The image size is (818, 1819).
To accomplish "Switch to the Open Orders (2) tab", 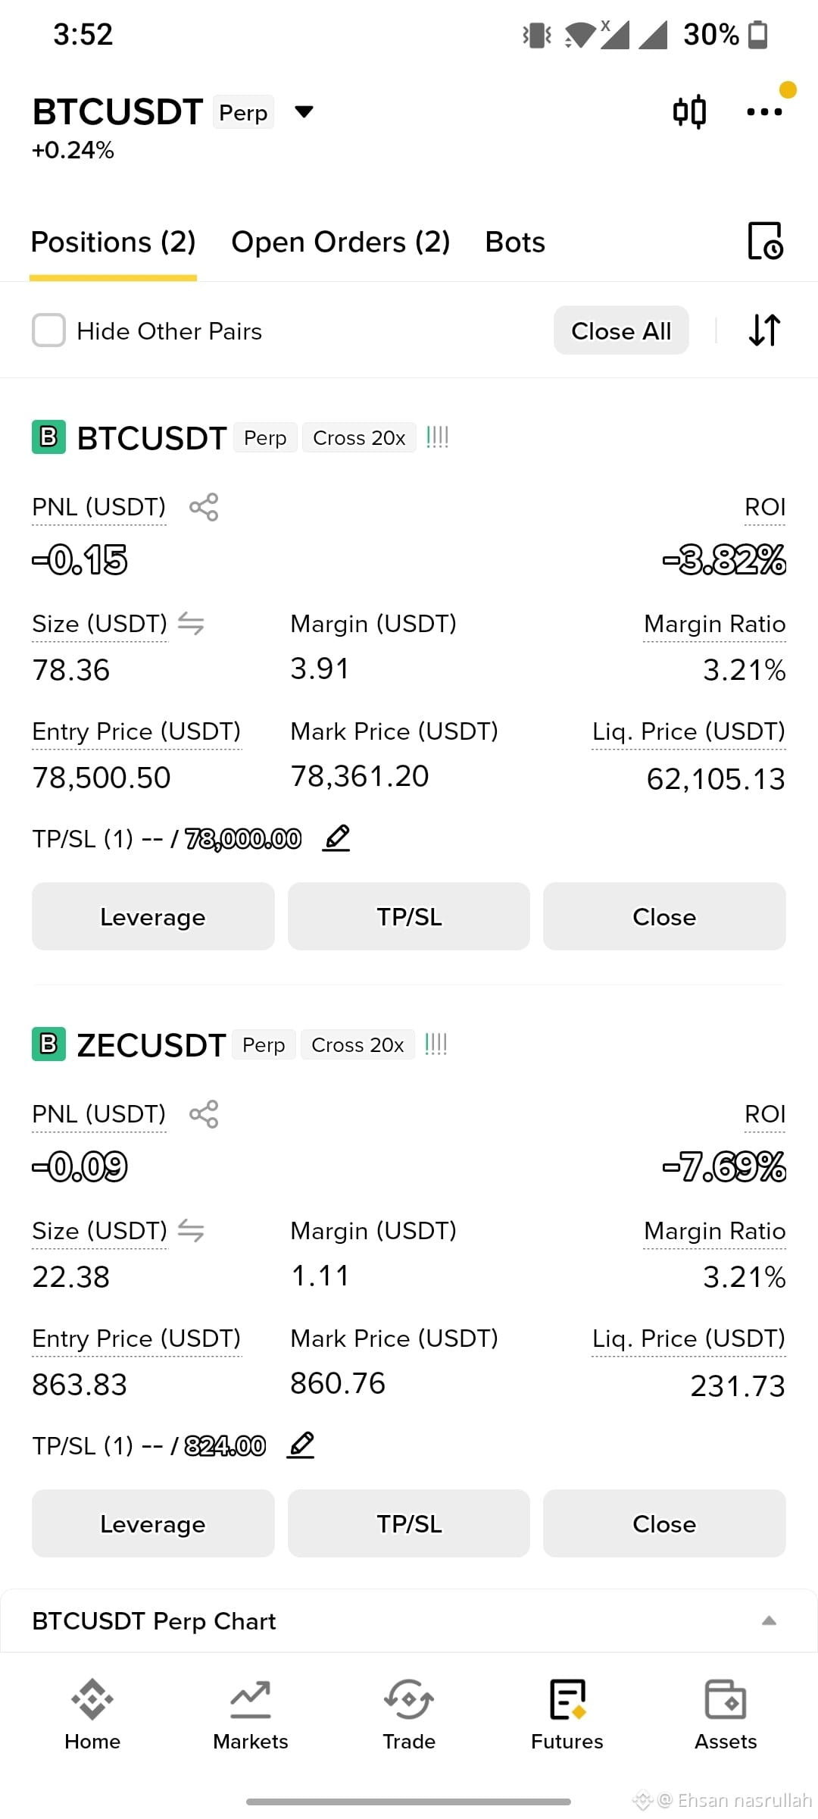I will 341,243.
